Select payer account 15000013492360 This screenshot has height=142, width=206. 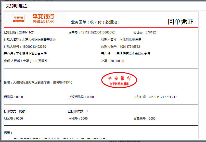[34, 47]
